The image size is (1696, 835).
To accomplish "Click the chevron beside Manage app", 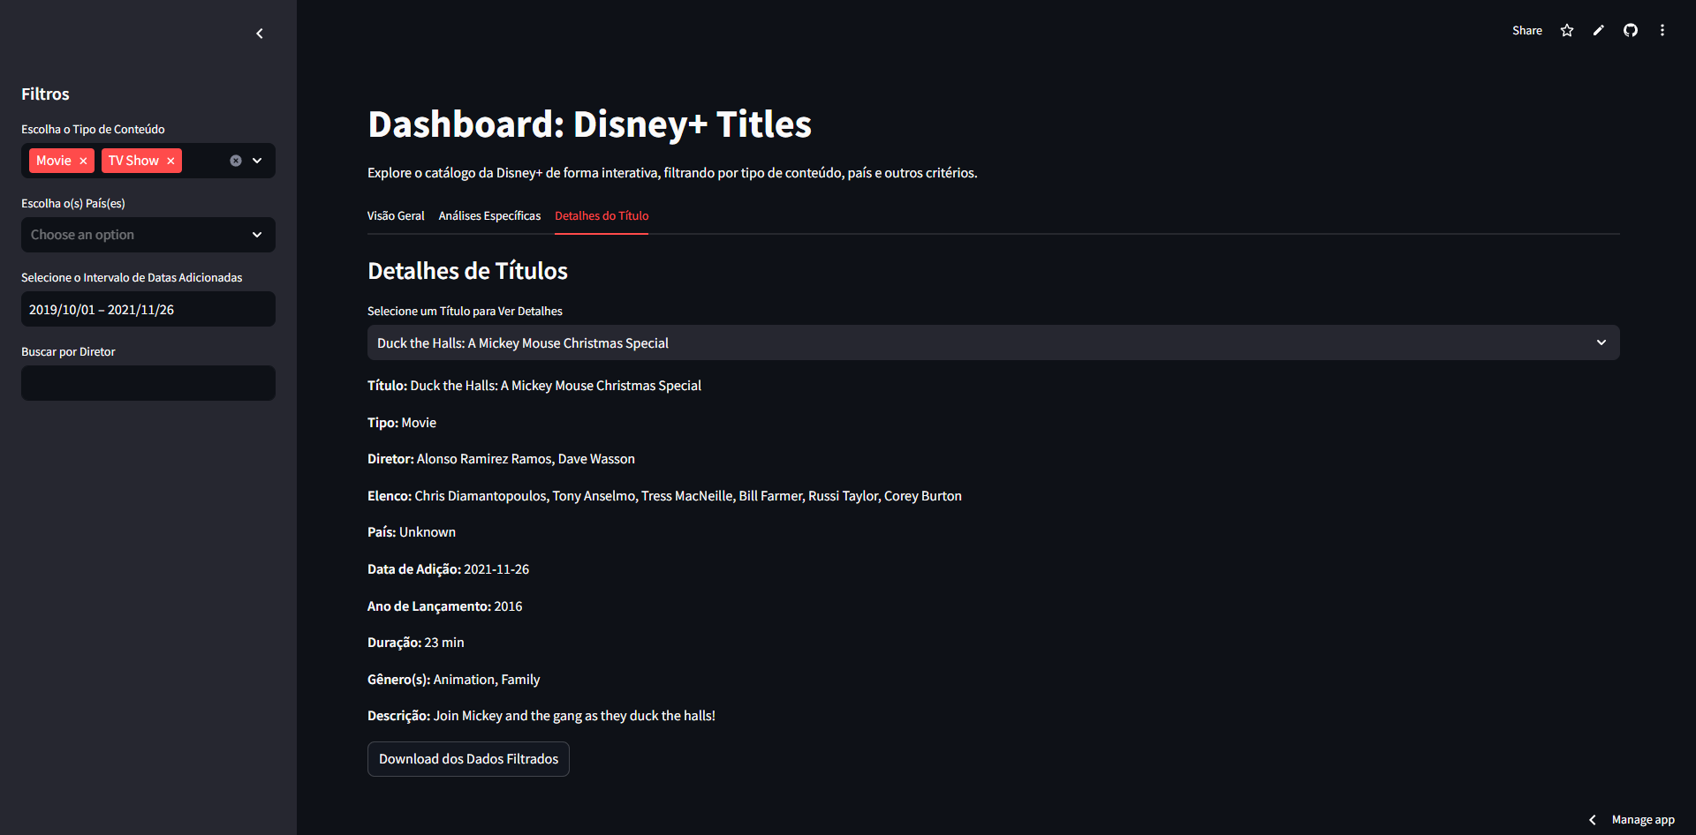I will click(x=1593, y=820).
